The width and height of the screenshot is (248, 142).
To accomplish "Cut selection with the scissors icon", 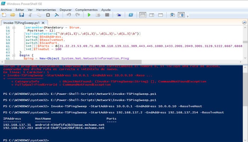I will point(30,15).
